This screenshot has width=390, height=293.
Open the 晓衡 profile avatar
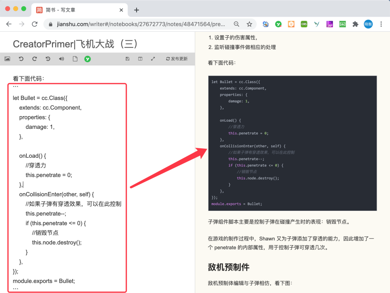coord(368,24)
